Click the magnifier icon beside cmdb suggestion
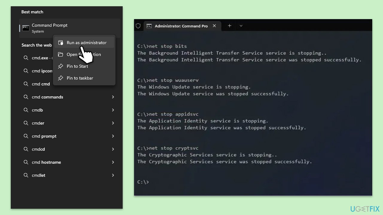 click(x=26, y=110)
